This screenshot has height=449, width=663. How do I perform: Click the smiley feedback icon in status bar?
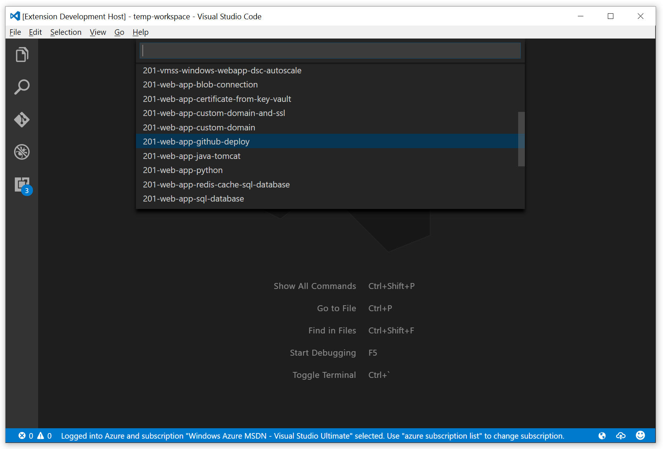pos(640,435)
